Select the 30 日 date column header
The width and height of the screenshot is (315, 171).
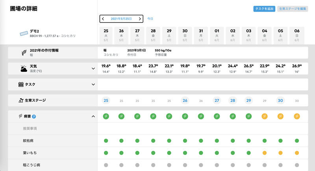[x=185, y=35]
